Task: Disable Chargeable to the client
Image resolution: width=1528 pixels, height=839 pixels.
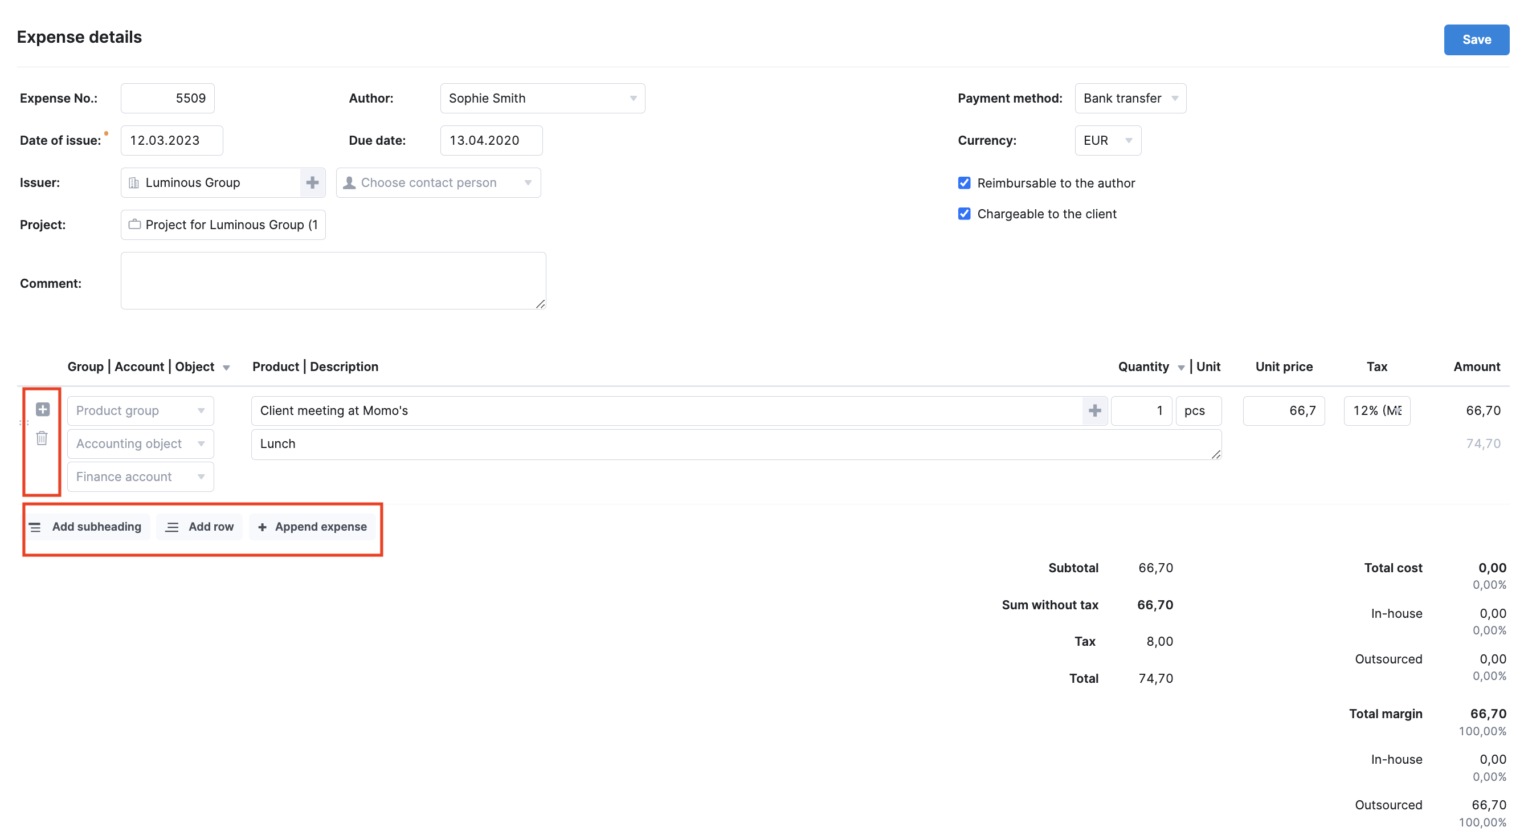Action: 963,214
